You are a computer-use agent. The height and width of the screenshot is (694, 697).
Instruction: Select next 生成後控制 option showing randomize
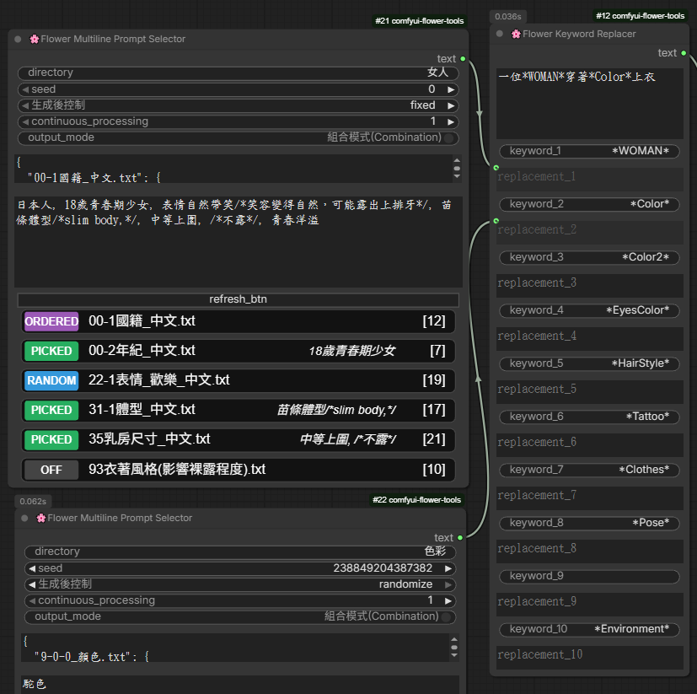coord(448,584)
